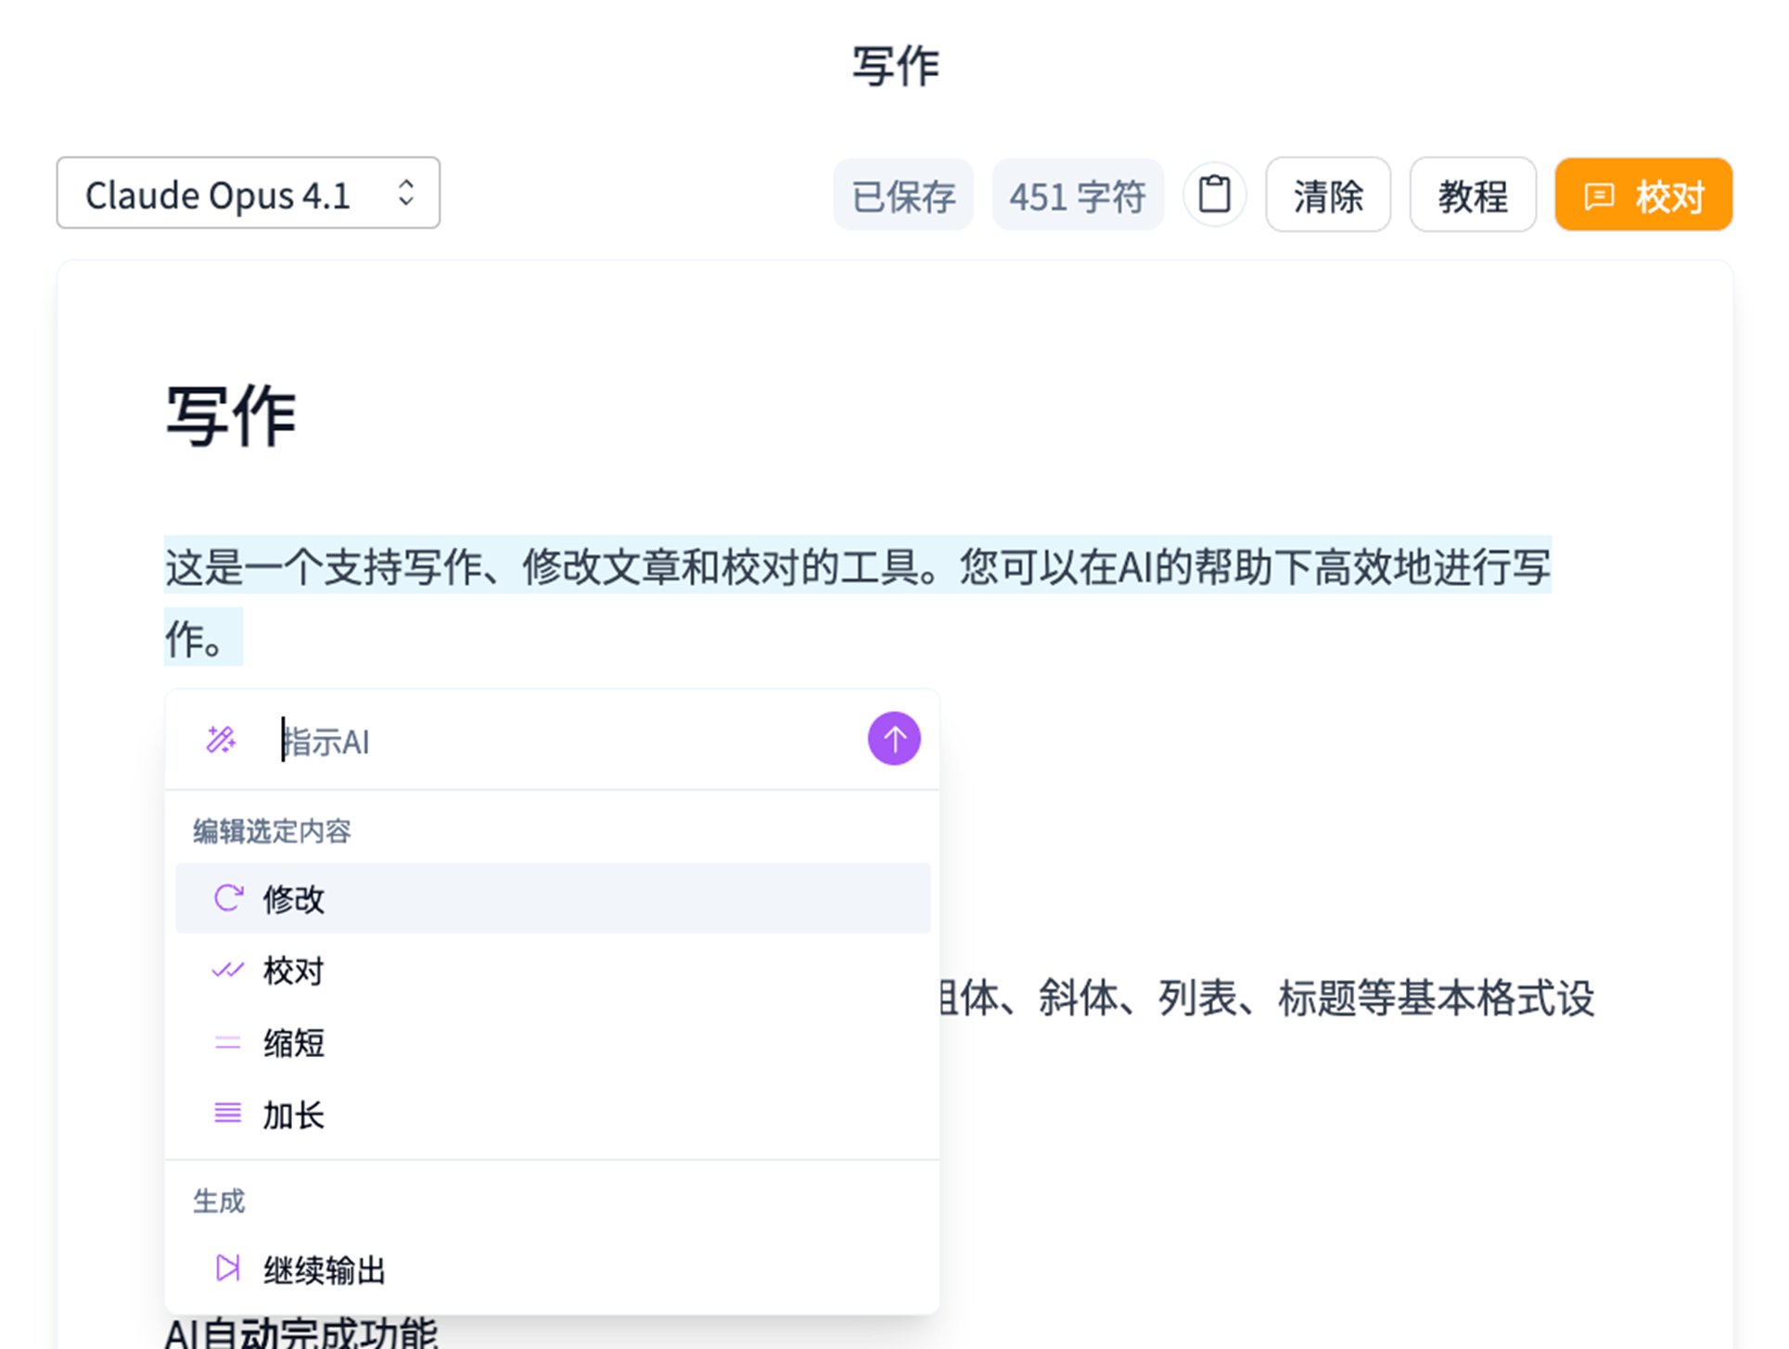Click the clipboard copy icon
Image resolution: width=1789 pixels, height=1349 pixels.
tap(1214, 195)
